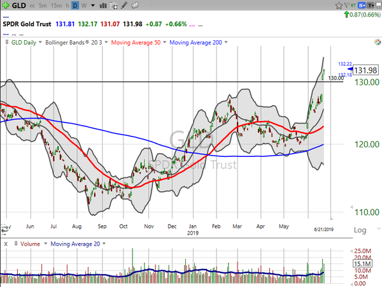Click the arrows icon beside Volume

[16, 244]
